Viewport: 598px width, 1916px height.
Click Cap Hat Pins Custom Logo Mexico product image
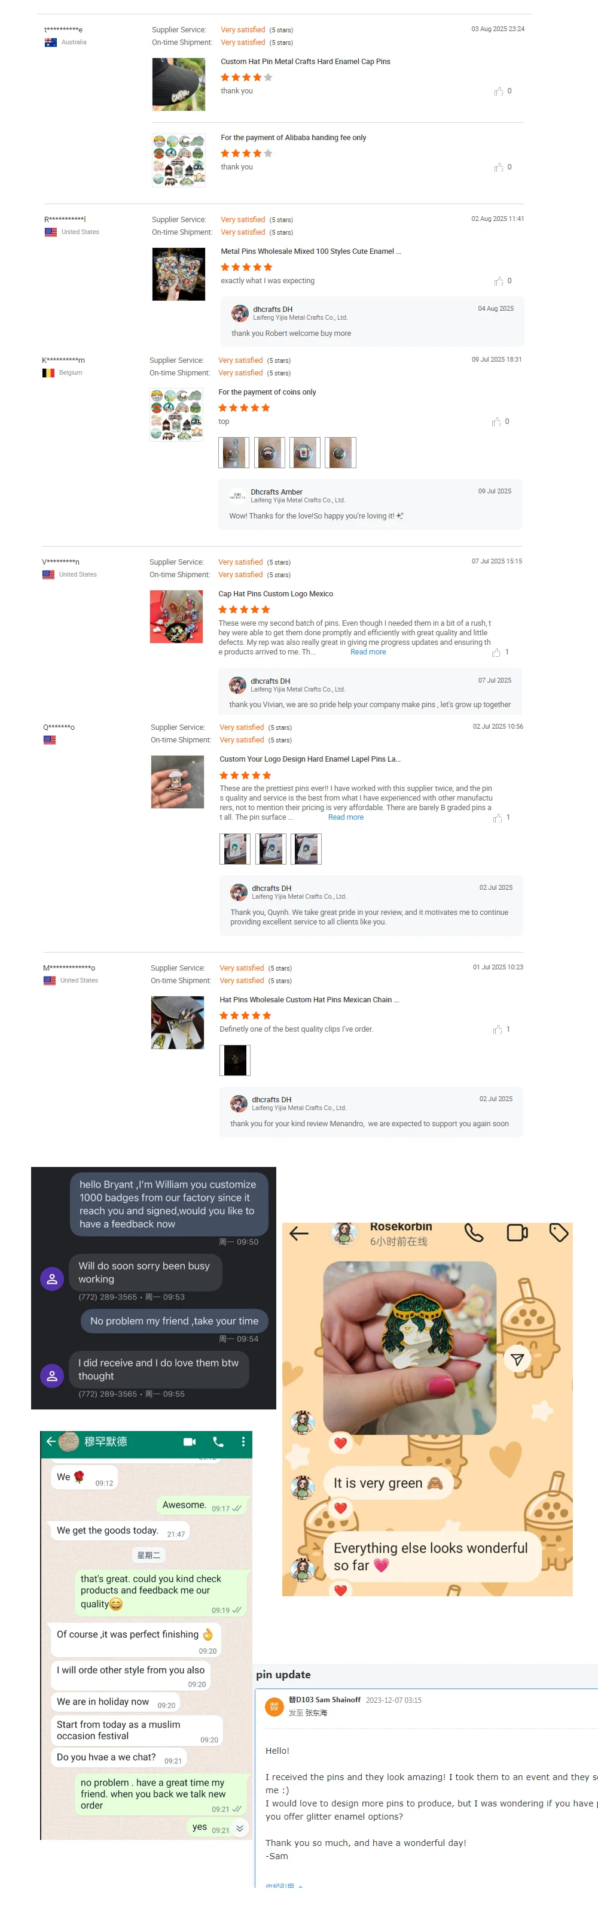176,617
